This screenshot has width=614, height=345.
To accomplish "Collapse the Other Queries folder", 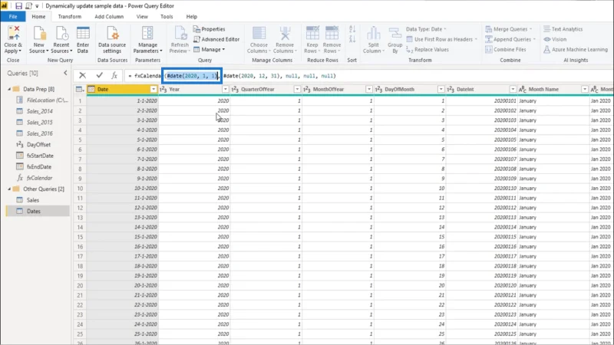I will pos(9,189).
